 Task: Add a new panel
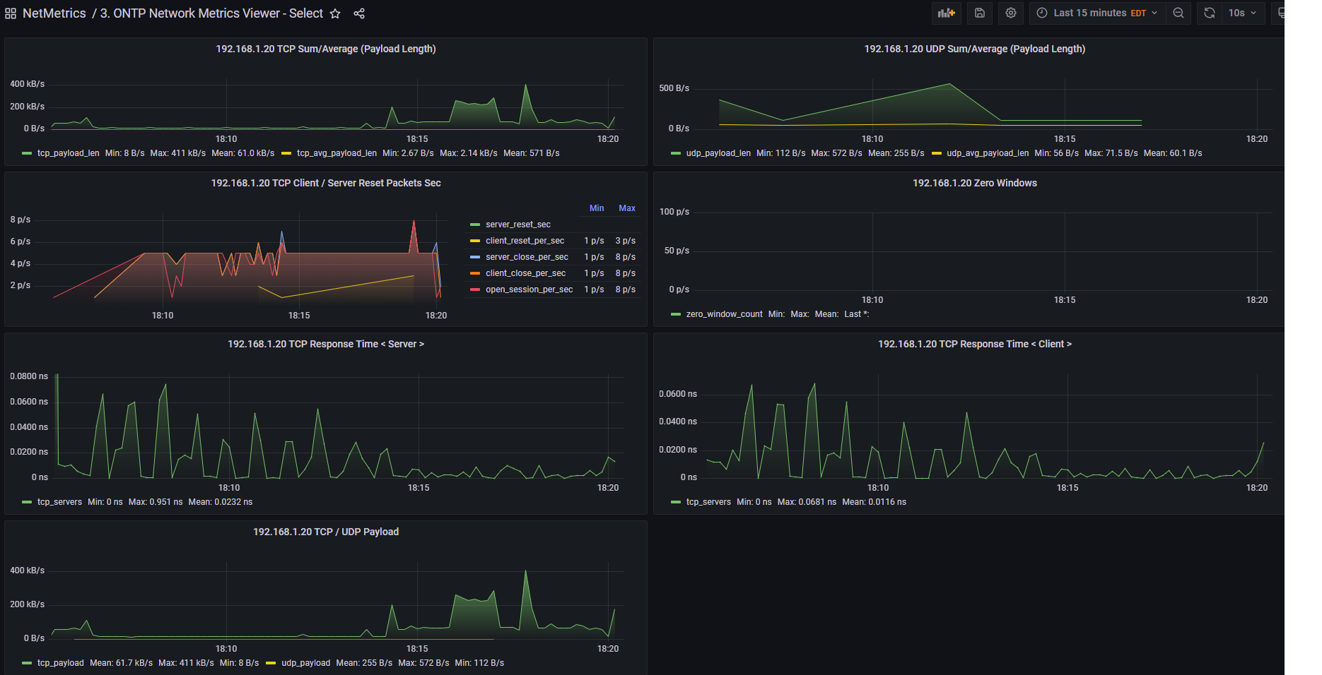click(x=947, y=13)
